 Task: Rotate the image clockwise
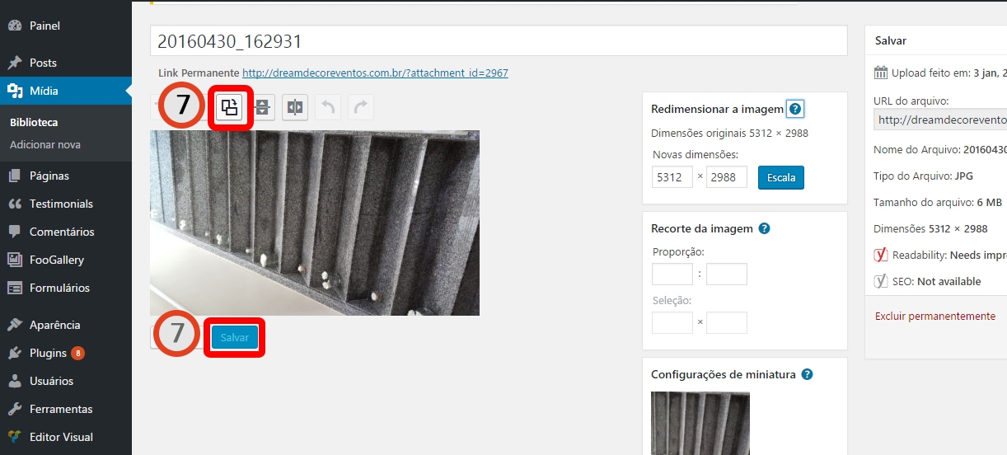pos(231,107)
